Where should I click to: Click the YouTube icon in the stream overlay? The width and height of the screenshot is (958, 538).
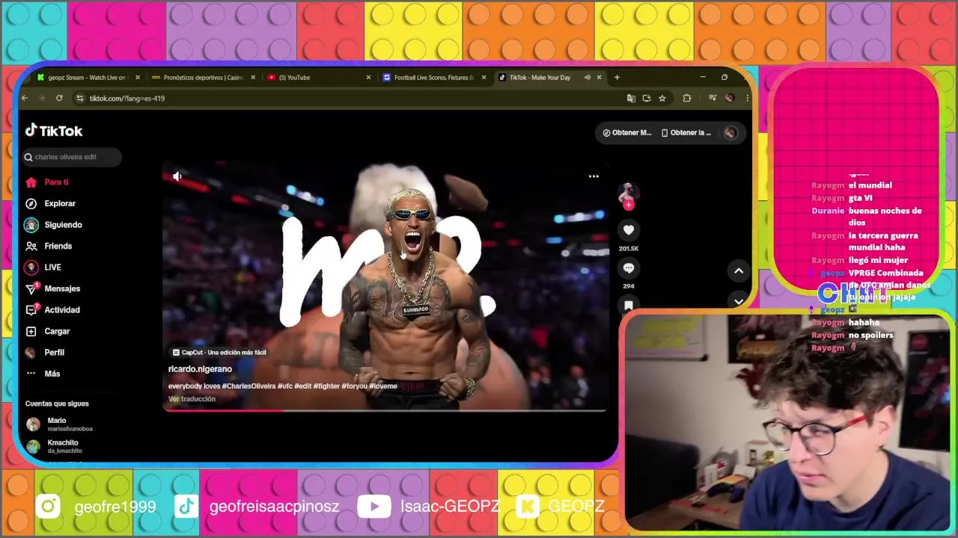pyautogui.click(x=373, y=507)
